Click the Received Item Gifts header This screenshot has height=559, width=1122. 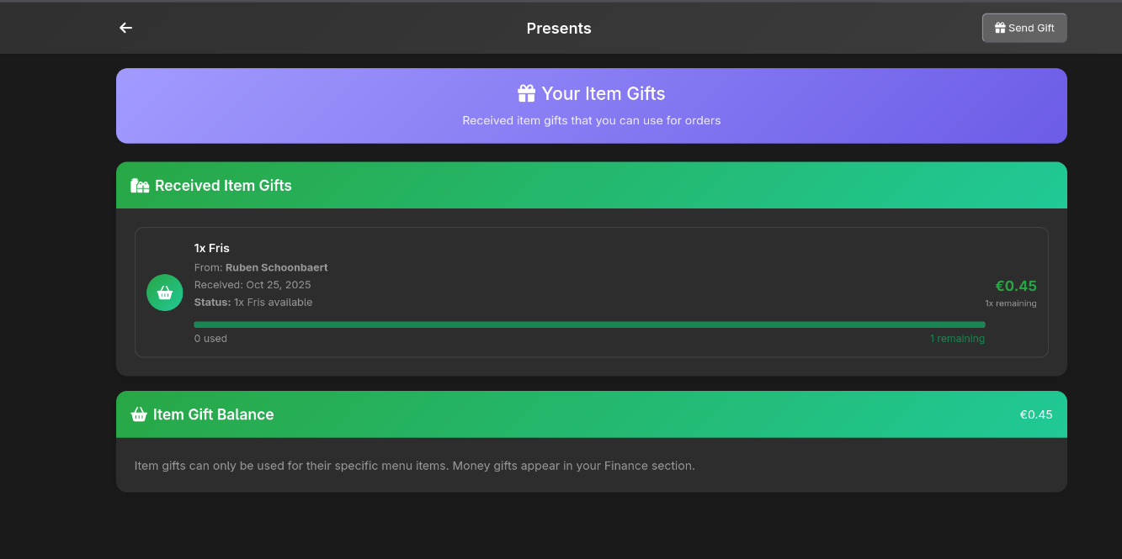223,186
